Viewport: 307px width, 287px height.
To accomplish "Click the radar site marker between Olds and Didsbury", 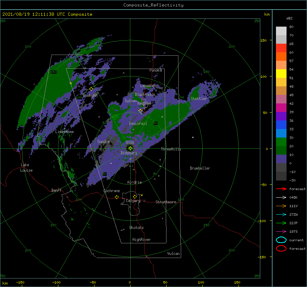I will (130, 148).
